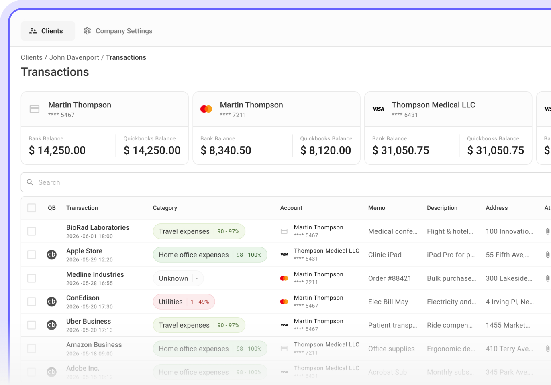Select the ConEdison transaction checkbox
This screenshot has width=551, height=385.
point(32,302)
